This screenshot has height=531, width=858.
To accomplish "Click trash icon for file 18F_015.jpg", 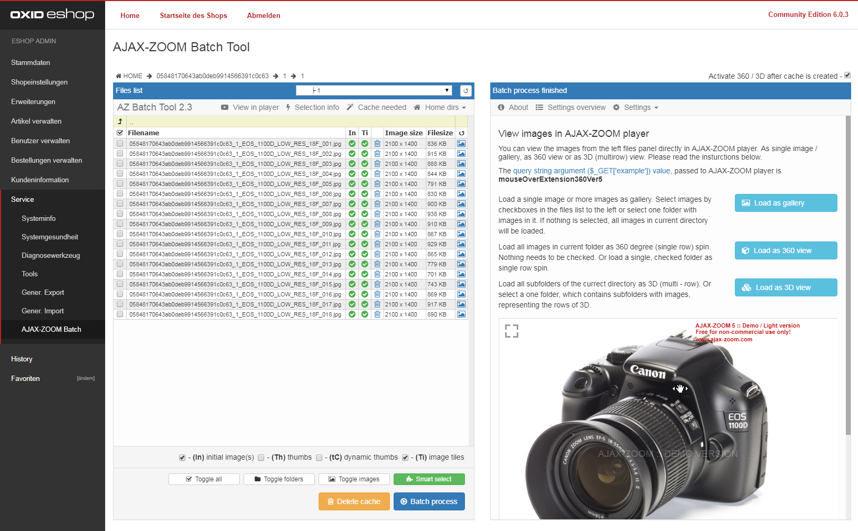I will click(x=377, y=284).
